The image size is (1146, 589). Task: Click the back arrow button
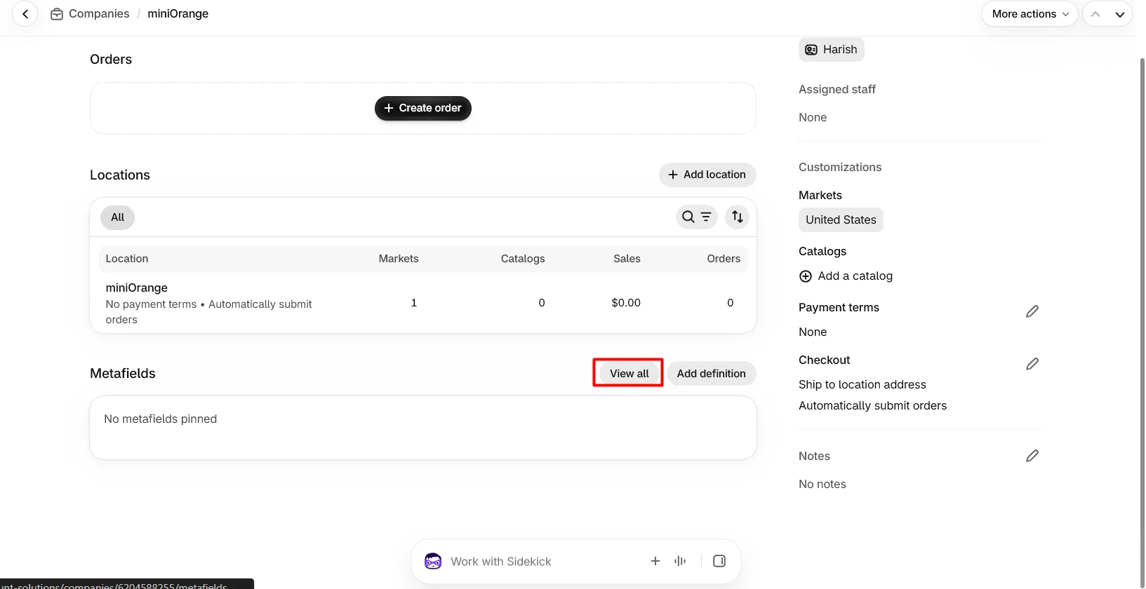click(25, 14)
